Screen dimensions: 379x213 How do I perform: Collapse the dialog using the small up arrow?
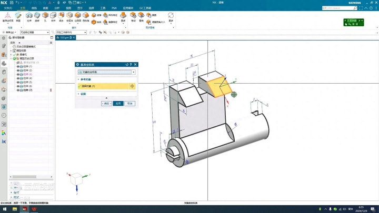(x=106, y=98)
